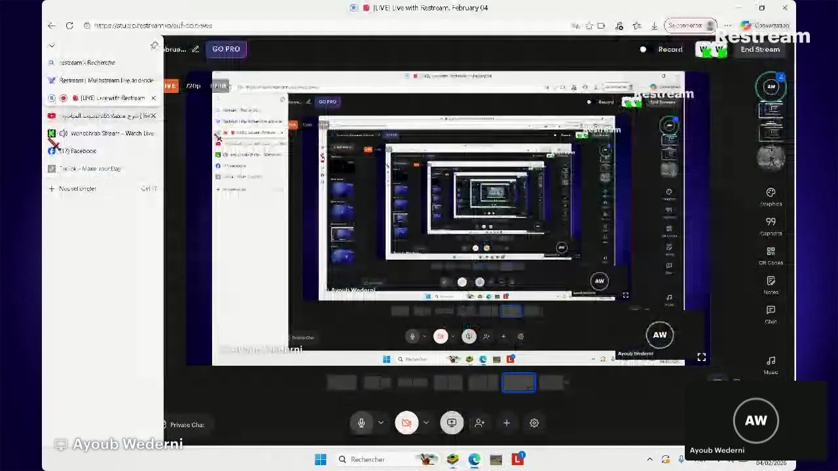Open the red L app in taskbar

518,459
